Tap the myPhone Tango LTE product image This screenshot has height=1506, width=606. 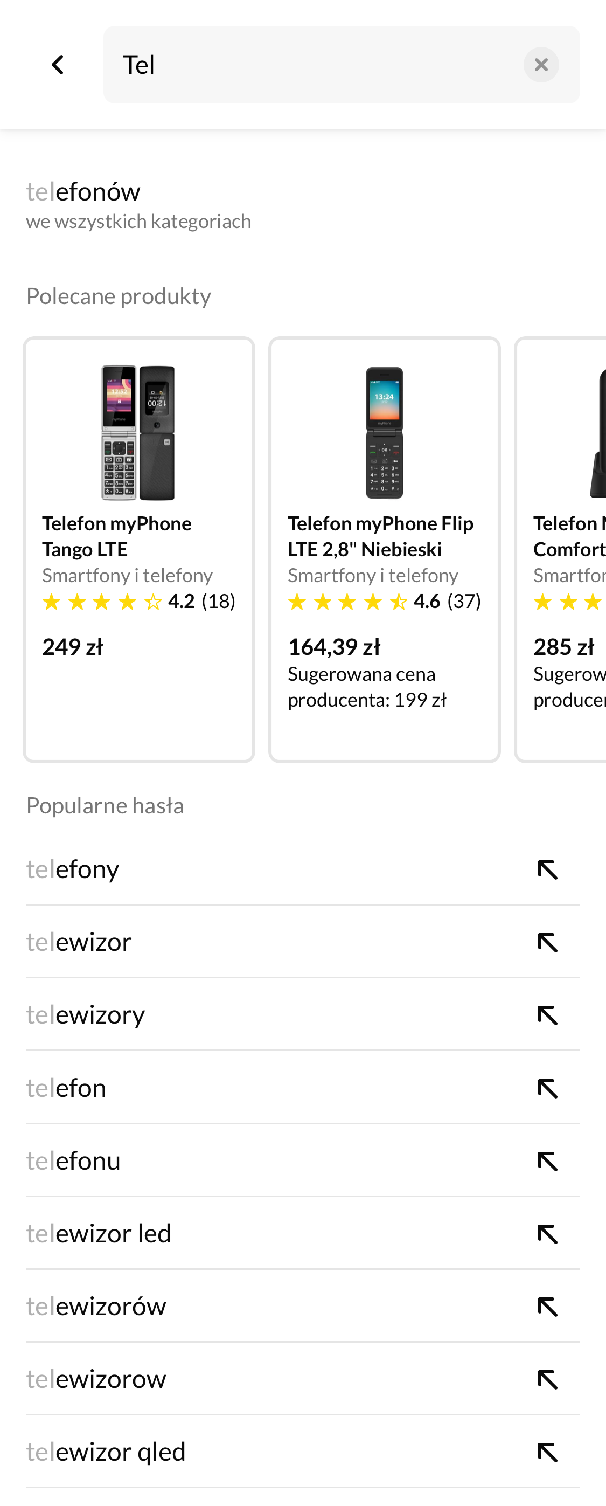(x=138, y=433)
